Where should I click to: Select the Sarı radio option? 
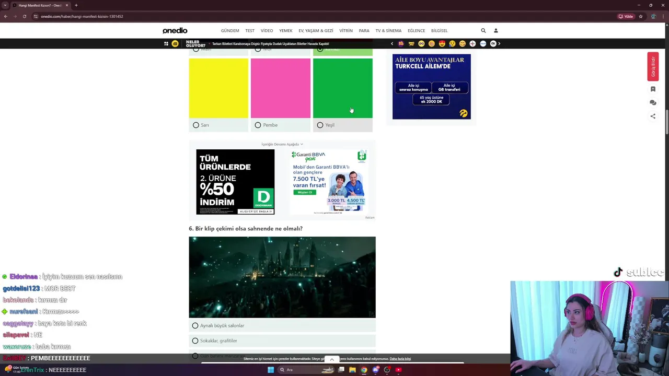pyautogui.click(x=196, y=125)
